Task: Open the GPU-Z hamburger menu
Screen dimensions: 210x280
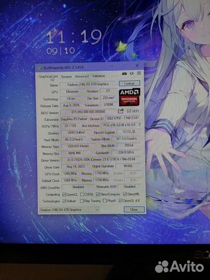Action: (x=139, y=73)
